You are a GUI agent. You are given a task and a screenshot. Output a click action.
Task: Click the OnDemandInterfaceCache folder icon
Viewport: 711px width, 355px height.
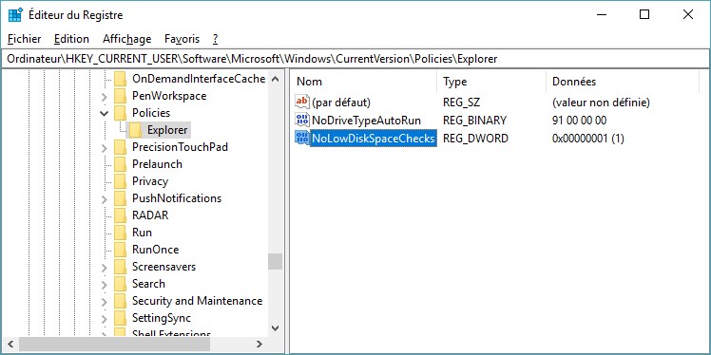[x=120, y=79]
